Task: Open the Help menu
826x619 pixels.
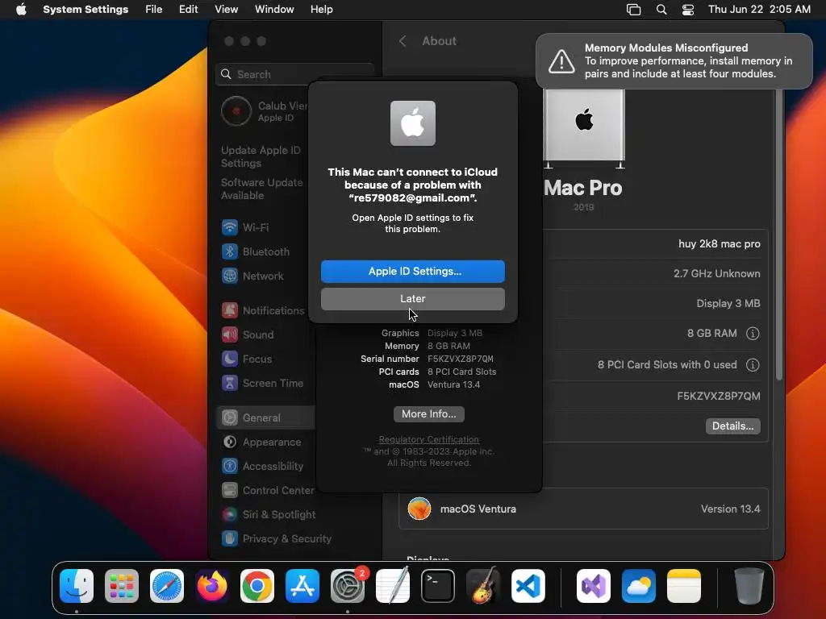Action: 321,10
